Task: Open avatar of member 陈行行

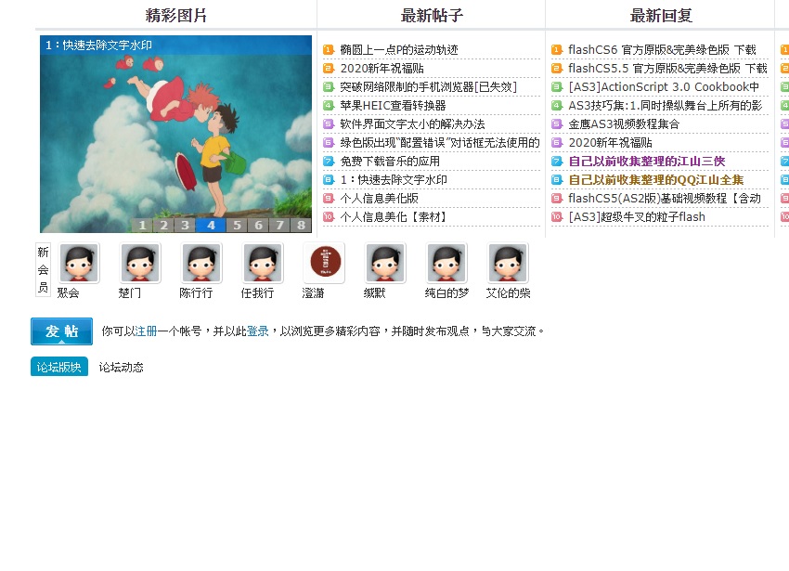Action: point(201,263)
